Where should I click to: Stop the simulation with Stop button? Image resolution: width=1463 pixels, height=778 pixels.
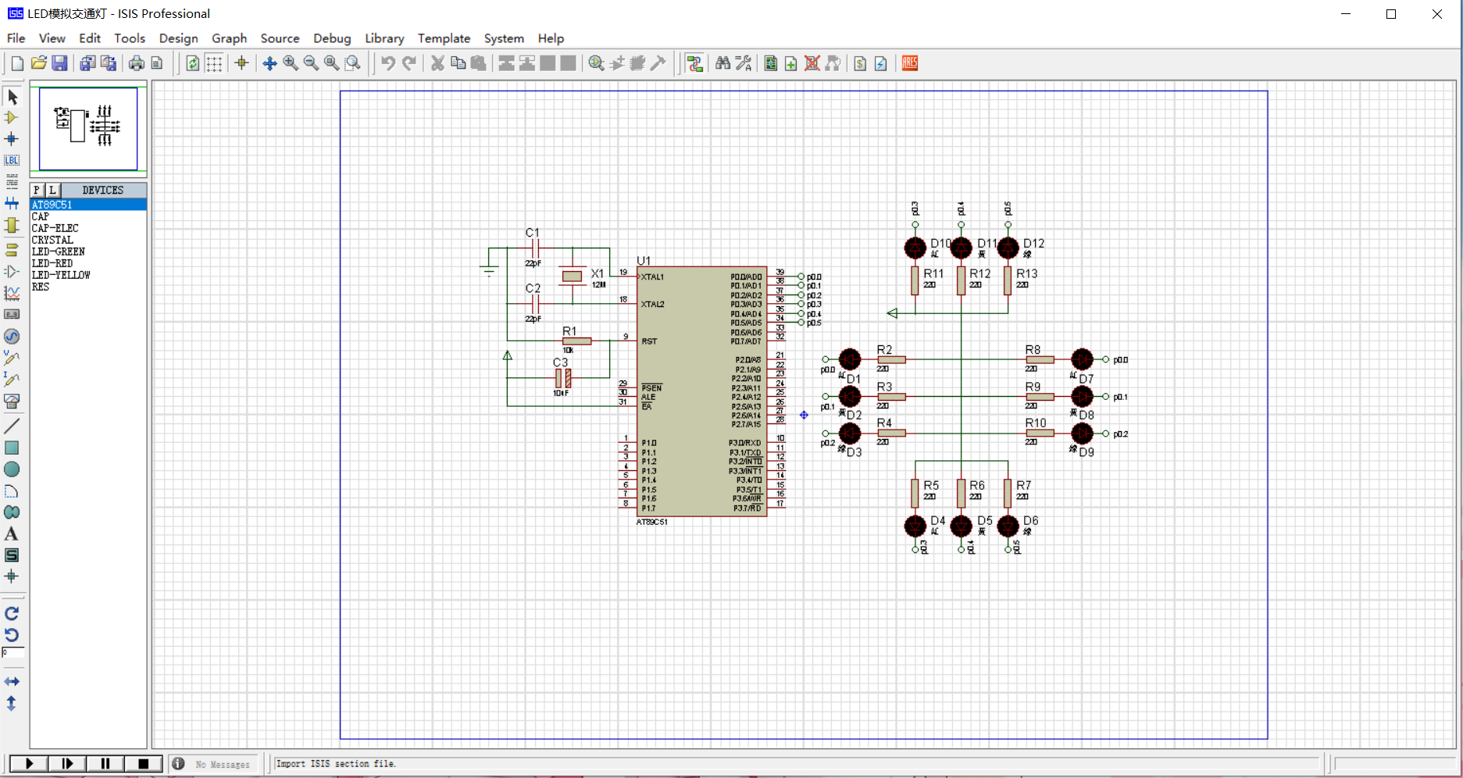click(143, 763)
